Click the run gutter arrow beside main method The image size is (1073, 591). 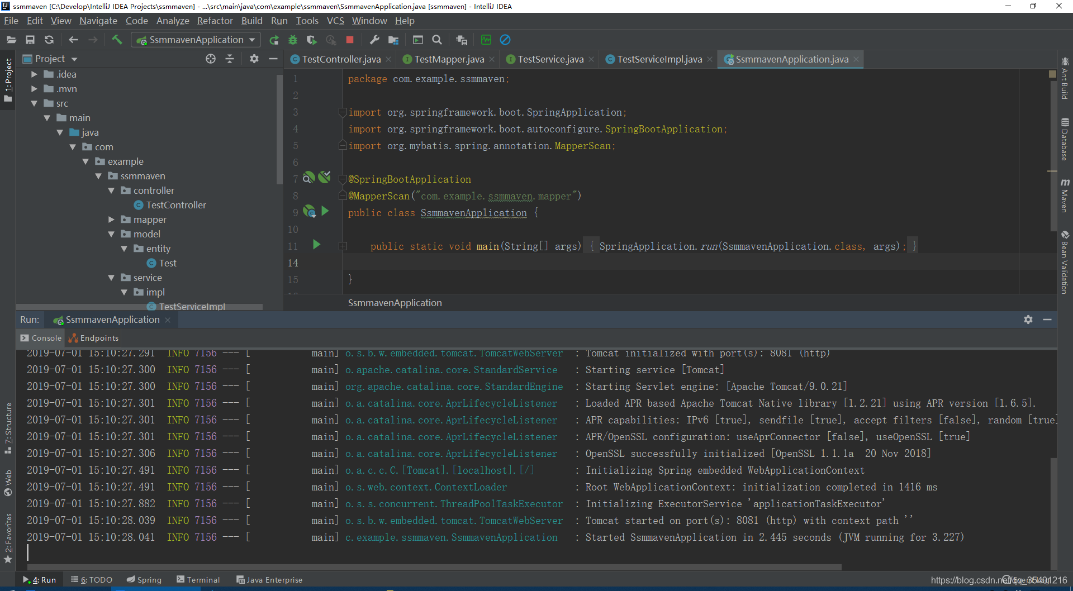316,245
